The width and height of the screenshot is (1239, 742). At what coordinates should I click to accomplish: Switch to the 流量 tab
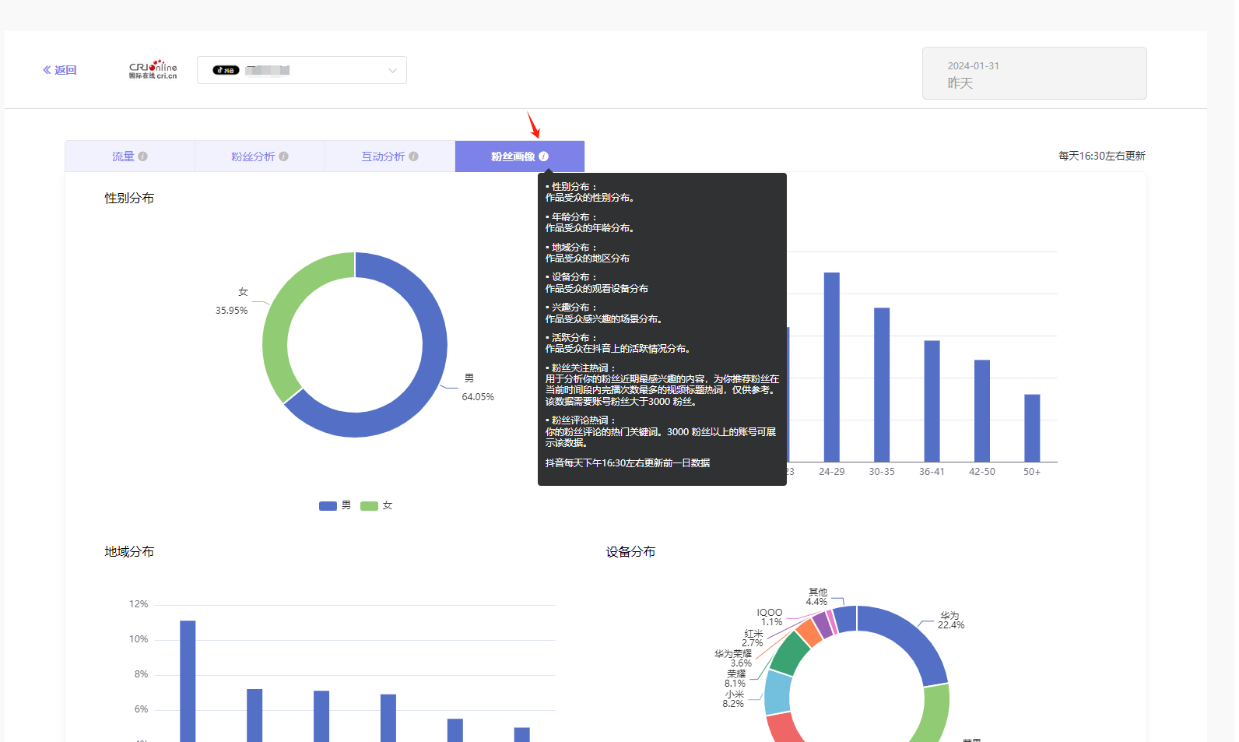(x=130, y=156)
